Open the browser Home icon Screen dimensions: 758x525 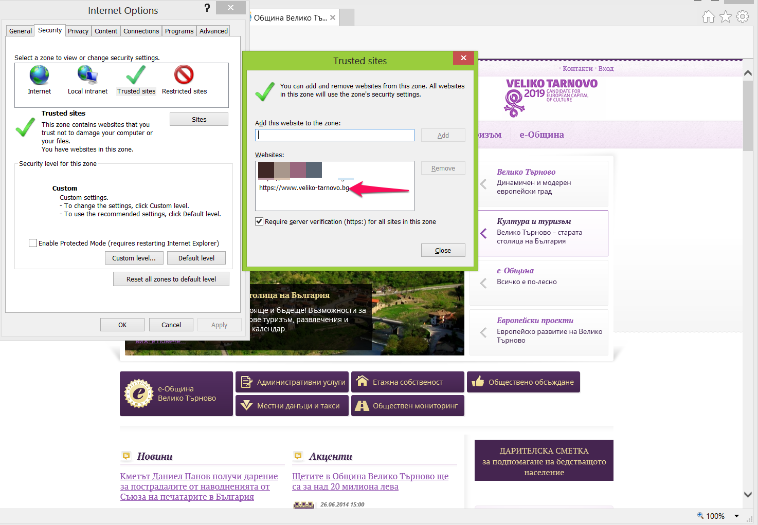pos(709,17)
